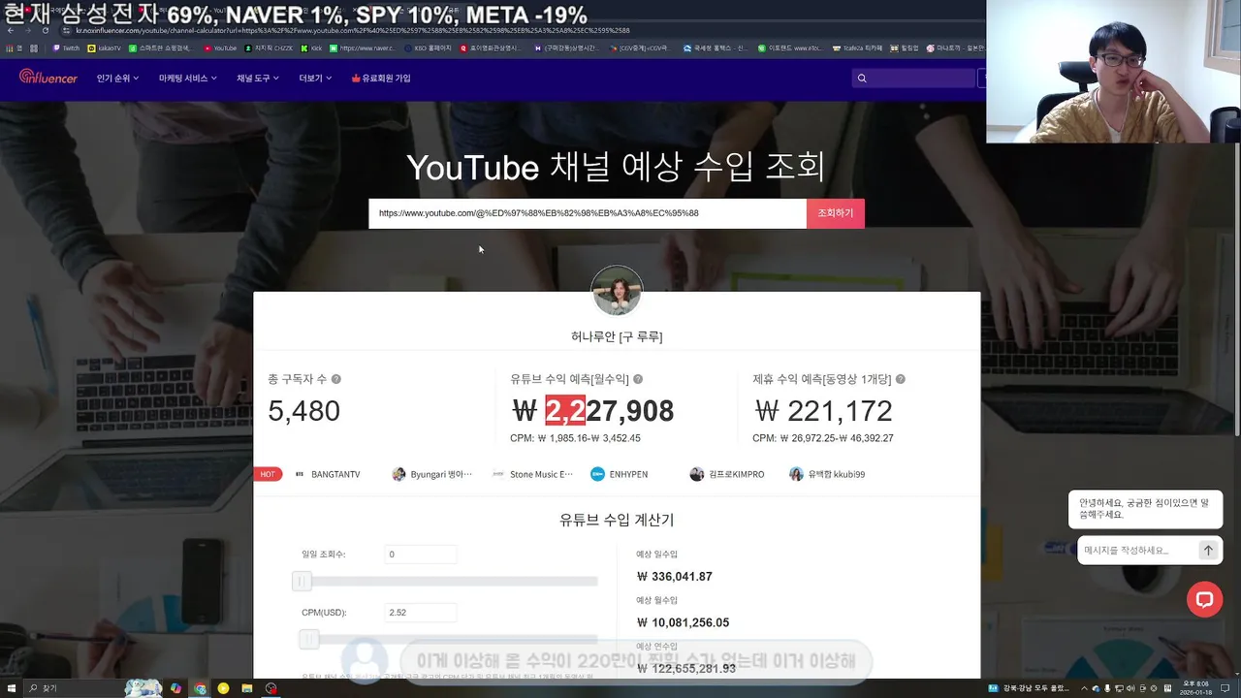Send chat message with arrow button
This screenshot has height=698, width=1241.
[x=1208, y=550]
